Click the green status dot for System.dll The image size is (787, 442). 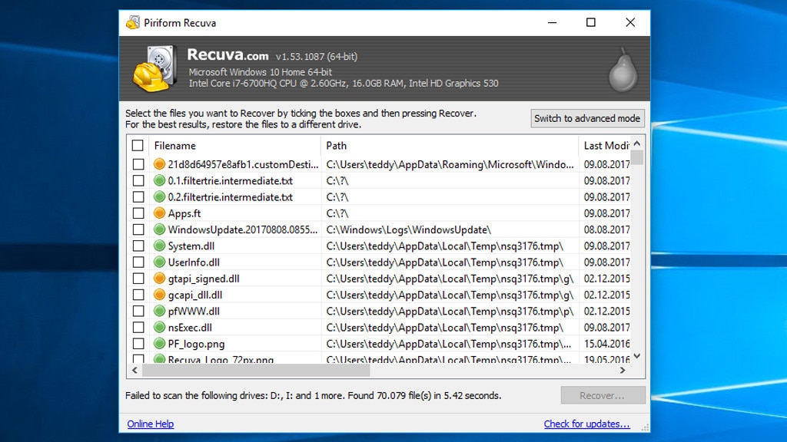159,246
